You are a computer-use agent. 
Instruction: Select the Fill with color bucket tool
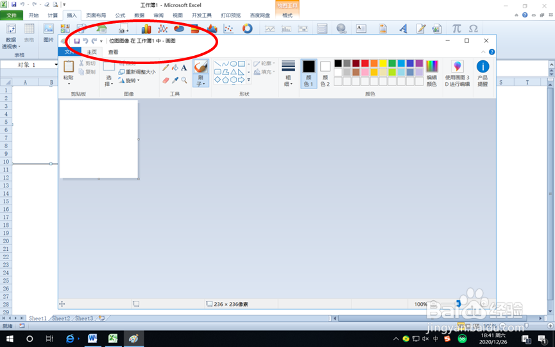pos(175,67)
